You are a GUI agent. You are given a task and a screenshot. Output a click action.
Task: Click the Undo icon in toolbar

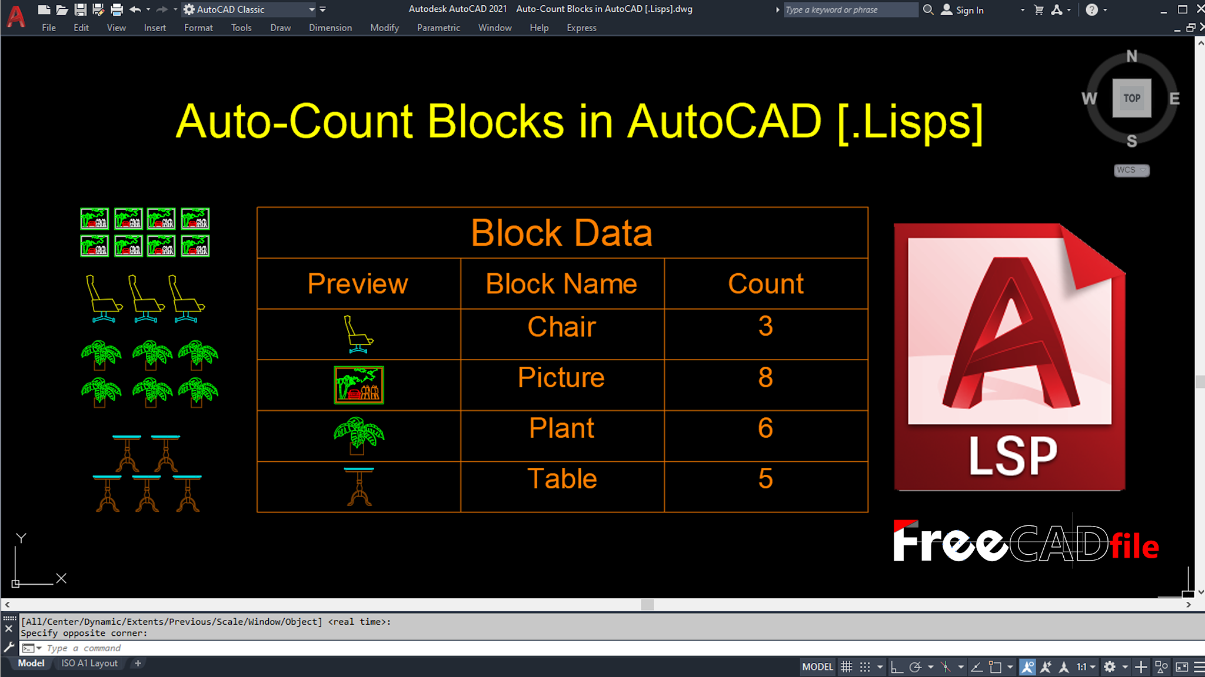[135, 9]
